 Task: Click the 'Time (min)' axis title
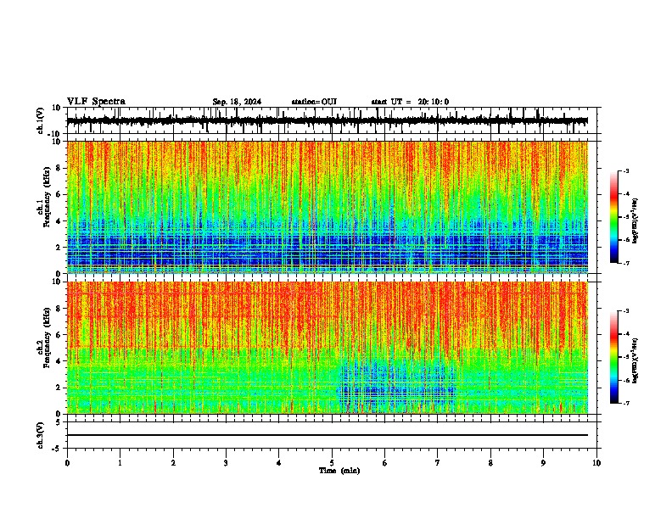339,471
